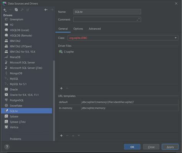This screenshot has width=182, height=153.
Task: Click the Greenplum driver icon
Action: pyautogui.click(x=6, y=20)
